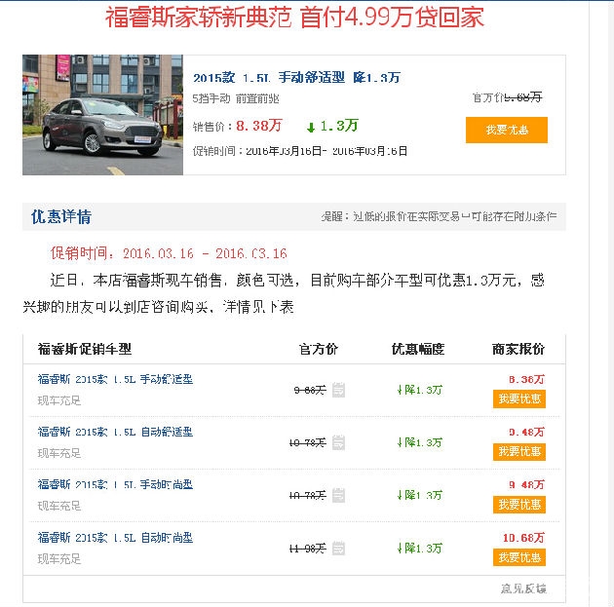The image size is (614, 607).
Task: Click the gray Ford Escort car photo
Action: pos(102,115)
